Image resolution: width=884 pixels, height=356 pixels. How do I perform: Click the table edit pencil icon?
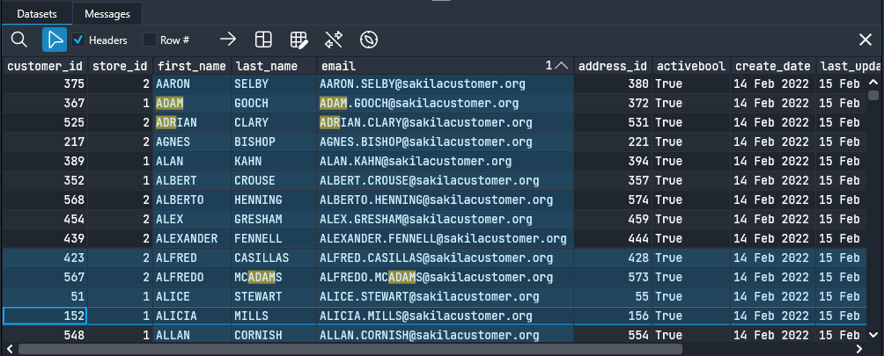[x=299, y=40]
